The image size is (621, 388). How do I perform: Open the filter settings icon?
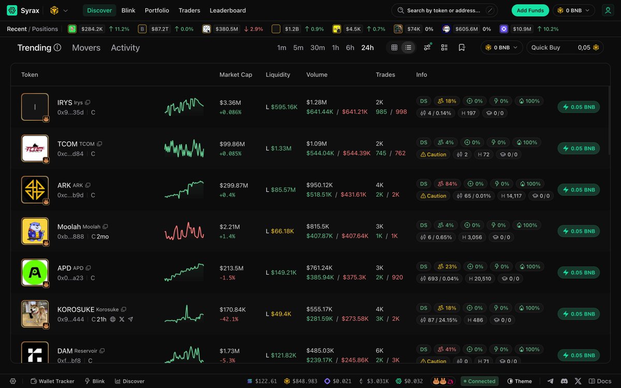pyautogui.click(x=427, y=47)
